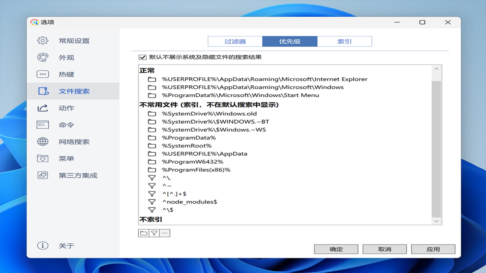Confirm settings with the 确定 button
This screenshot has width=486, height=273.
[x=336, y=249]
